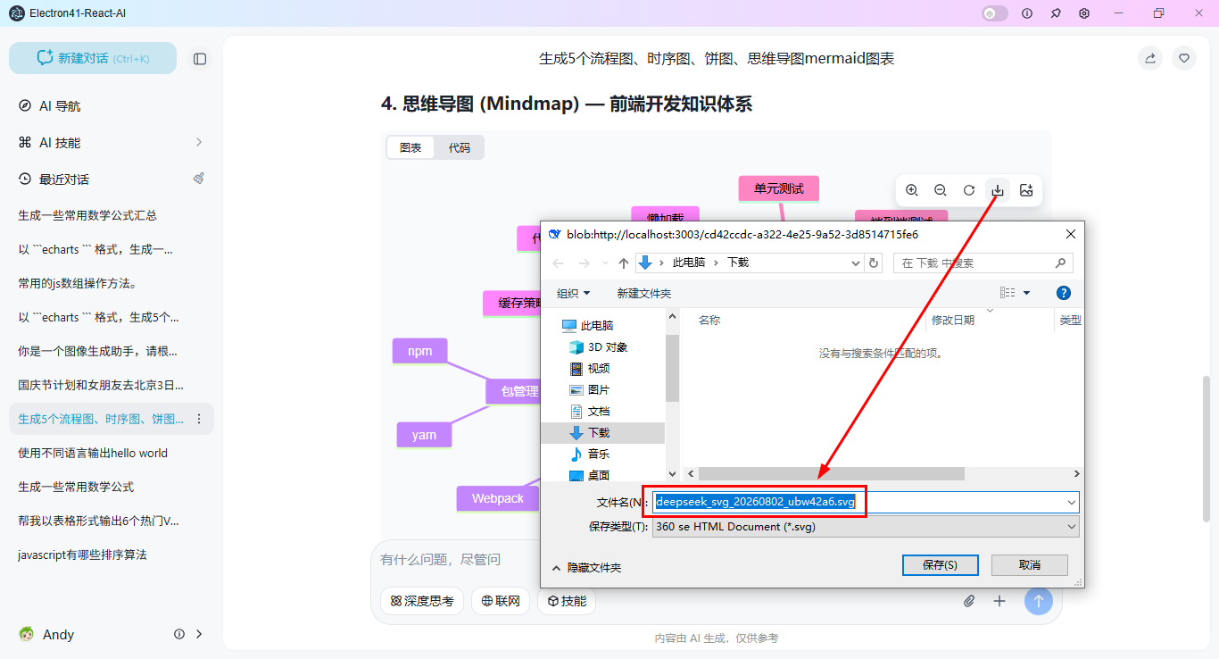Viewport: 1219px width, 659px height.
Task: Toggle the 深度思考 deep thinking button
Action: tap(422, 601)
